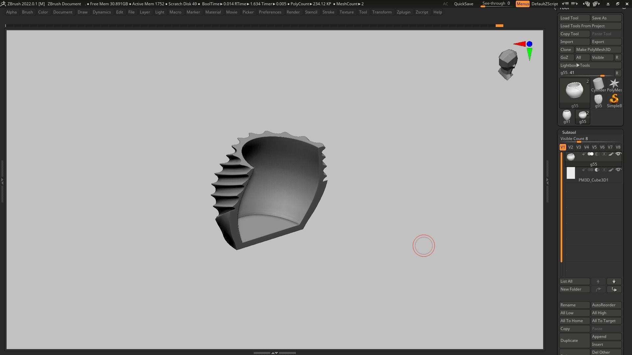This screenshot has height=355, width=632.
Task: Hide the g55 subtool with eye icon
Action: (618, 154)
